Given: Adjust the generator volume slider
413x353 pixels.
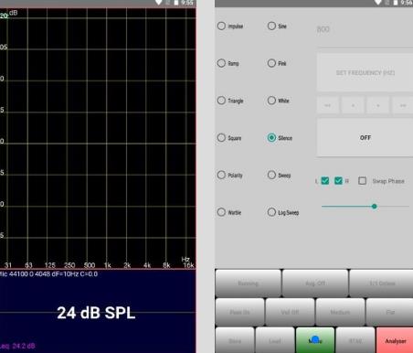Looking at the screenshot, I should pyautogui.click(x=365, y=207).
